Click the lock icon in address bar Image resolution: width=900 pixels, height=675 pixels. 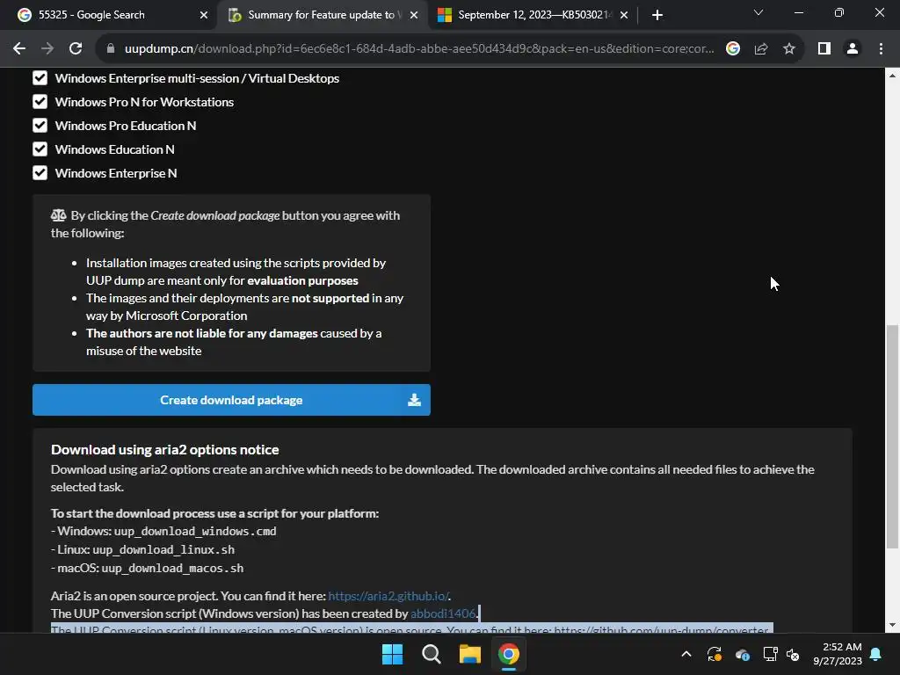[111, 49]
